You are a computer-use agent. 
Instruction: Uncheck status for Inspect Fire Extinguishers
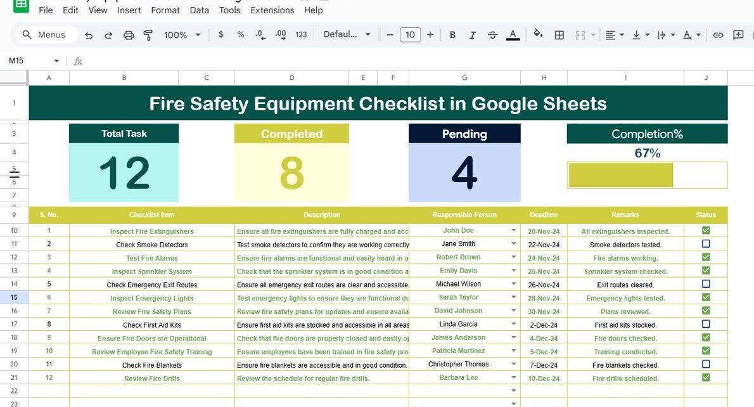(705, 230)
